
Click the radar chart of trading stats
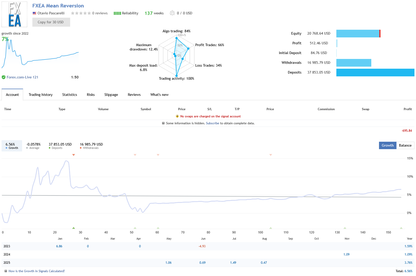tap(177, 56)
